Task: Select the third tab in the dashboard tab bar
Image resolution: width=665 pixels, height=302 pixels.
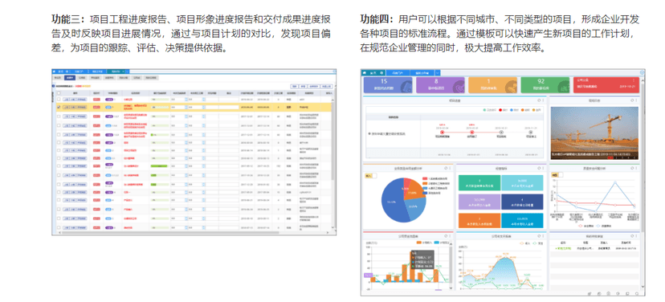Action: [x=422, y=73]
